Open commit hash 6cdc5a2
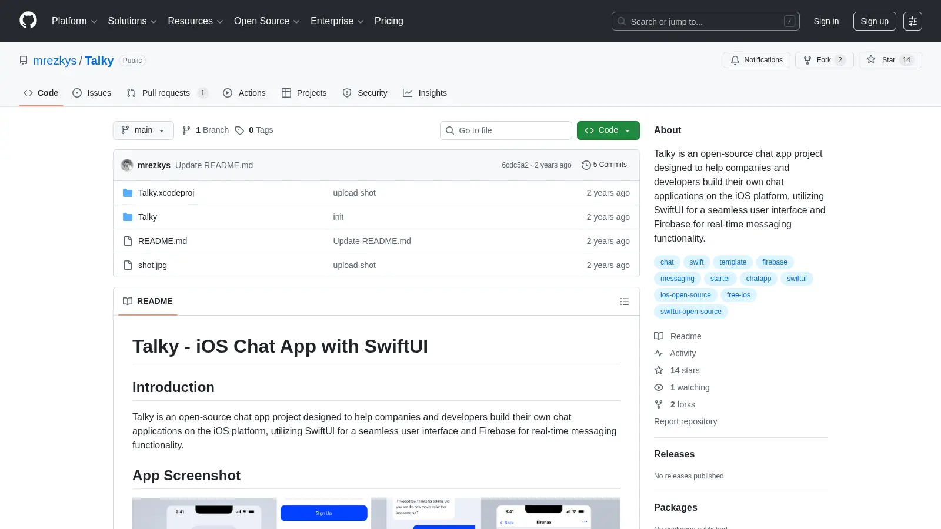Viewport: 941px width, 529px height. [515, 165]
